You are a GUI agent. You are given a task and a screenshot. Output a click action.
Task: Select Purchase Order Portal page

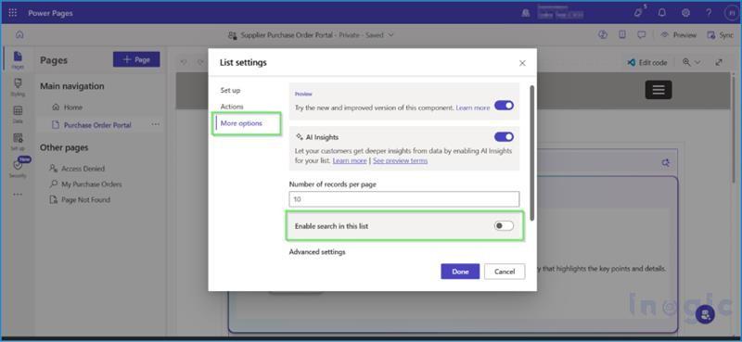[97, 125]
